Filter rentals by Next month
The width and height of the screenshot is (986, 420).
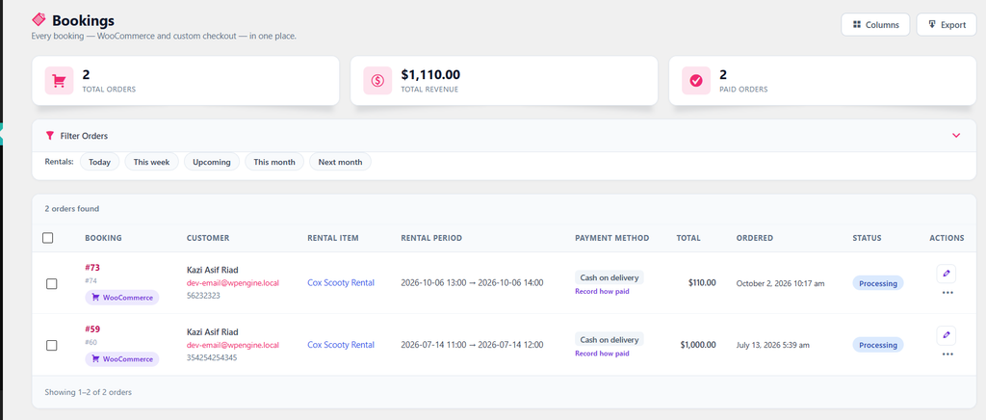pos(340,162)
